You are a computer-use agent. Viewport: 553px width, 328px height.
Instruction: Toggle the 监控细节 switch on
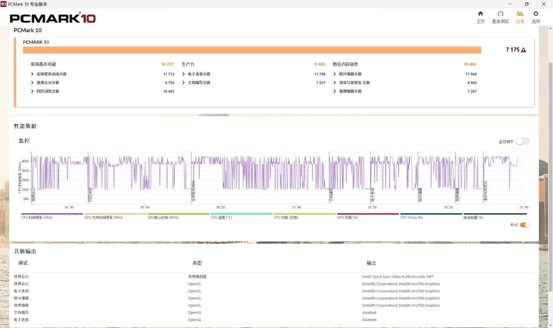pos(522,141)
